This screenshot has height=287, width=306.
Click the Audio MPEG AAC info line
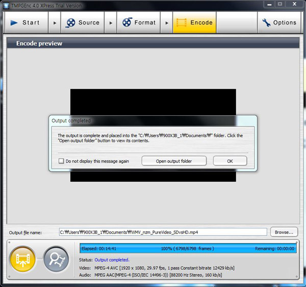pyautogui.click(x=150, y=275)
